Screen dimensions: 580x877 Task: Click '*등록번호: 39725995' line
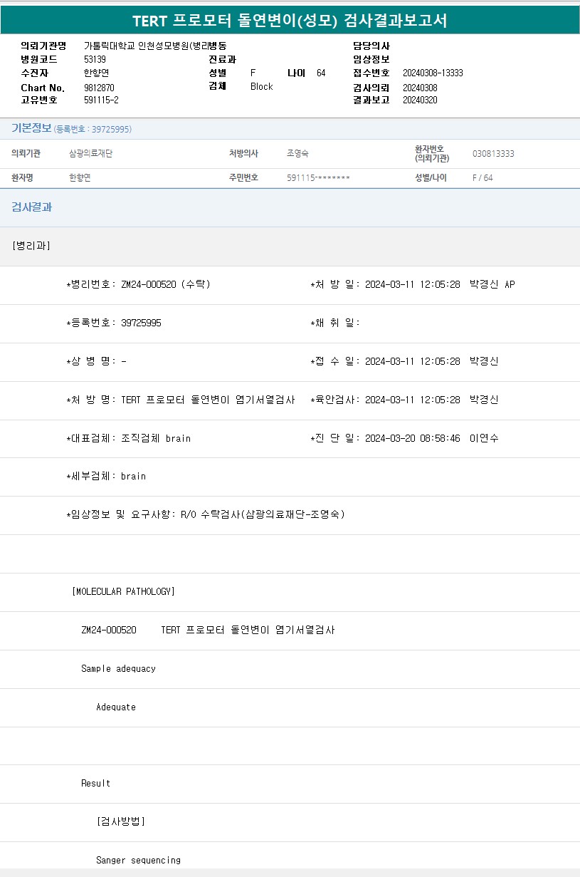click(x=114, y=323)
